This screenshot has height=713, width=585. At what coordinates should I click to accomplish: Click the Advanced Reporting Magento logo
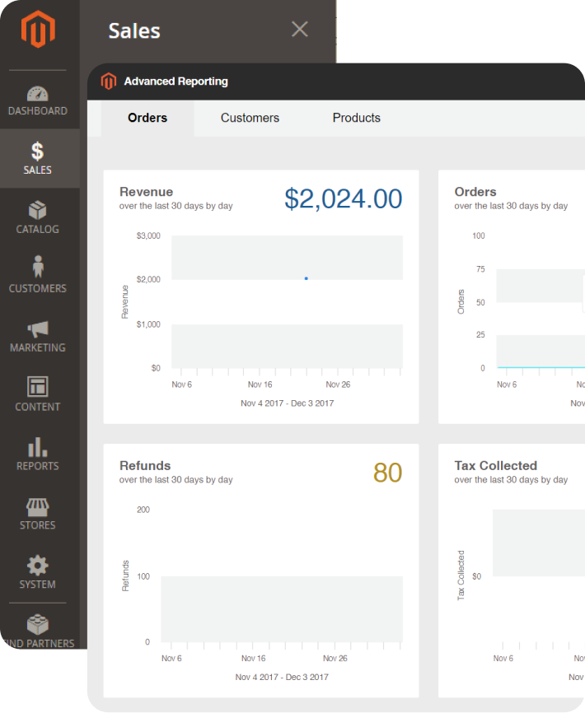(109, 81)
